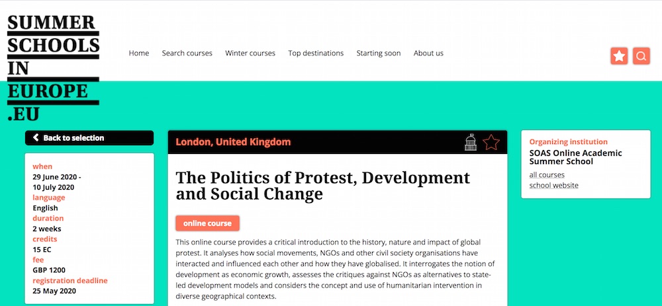This screenshot has width=662, height=306.
Task: Open the Search courses menu item
Action: pyautogui.click(x=187, y=54)
